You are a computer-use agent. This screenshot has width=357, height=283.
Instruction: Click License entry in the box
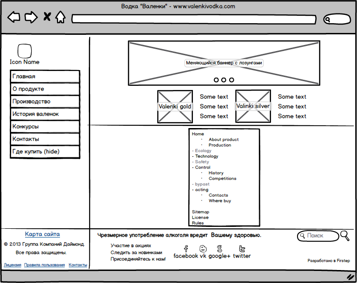(200, 218)
